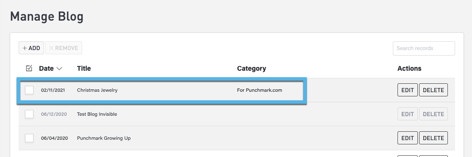The height and width of the screenshot is (157, 472).
Task: Check the Punchmark Growing Up row checkbox
Action: pos(29,138)
